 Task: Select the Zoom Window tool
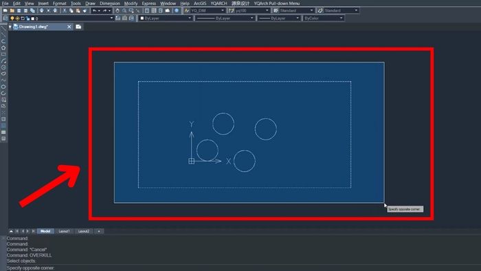131,10
